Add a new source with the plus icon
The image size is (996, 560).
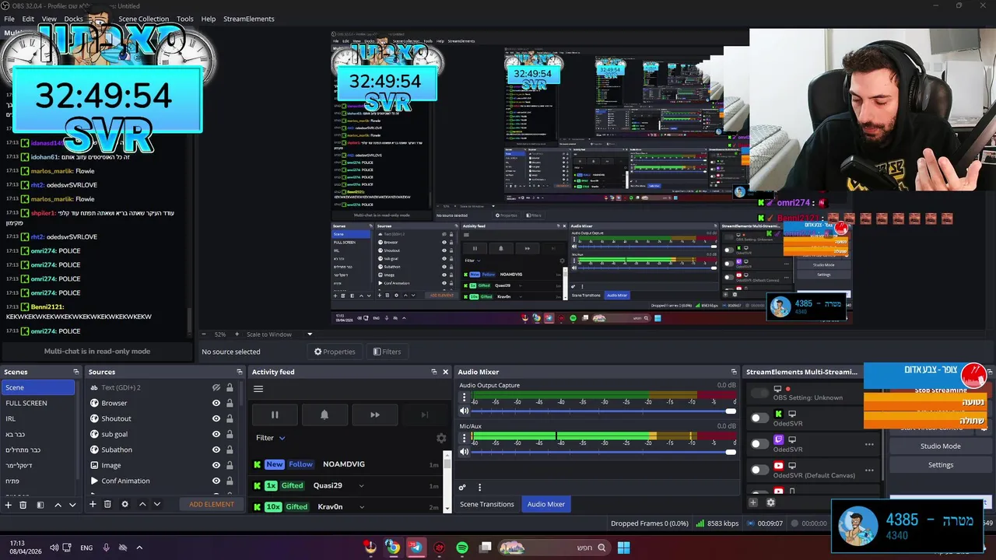point(93,504)
